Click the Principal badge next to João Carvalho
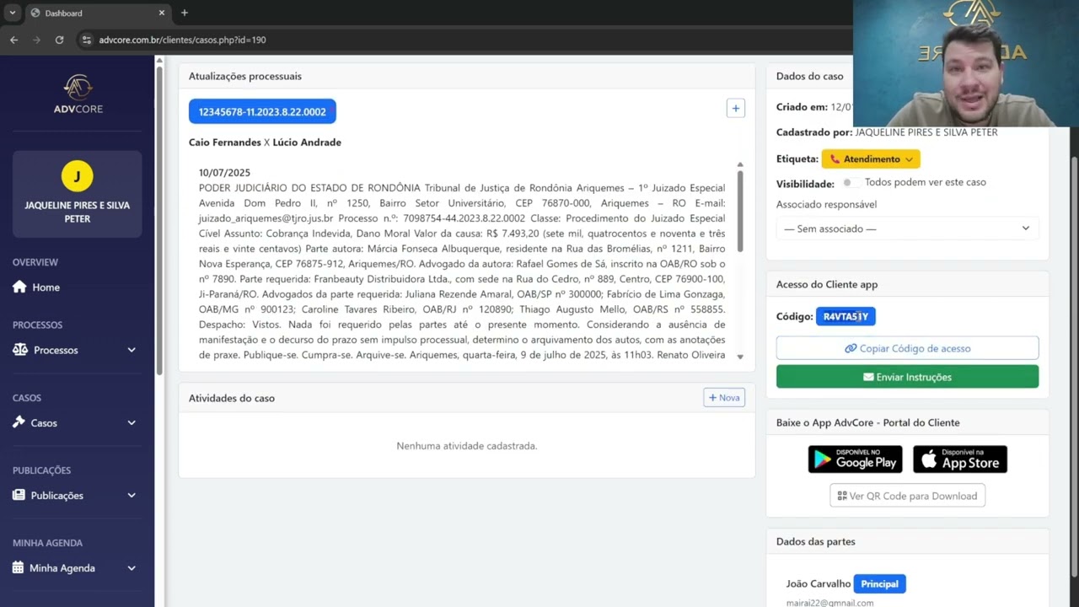 [x=879, y=583]
